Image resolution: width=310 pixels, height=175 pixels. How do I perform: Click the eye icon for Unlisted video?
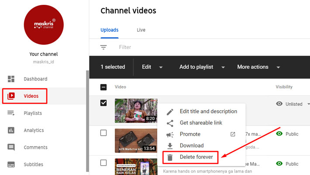(279, 104)
